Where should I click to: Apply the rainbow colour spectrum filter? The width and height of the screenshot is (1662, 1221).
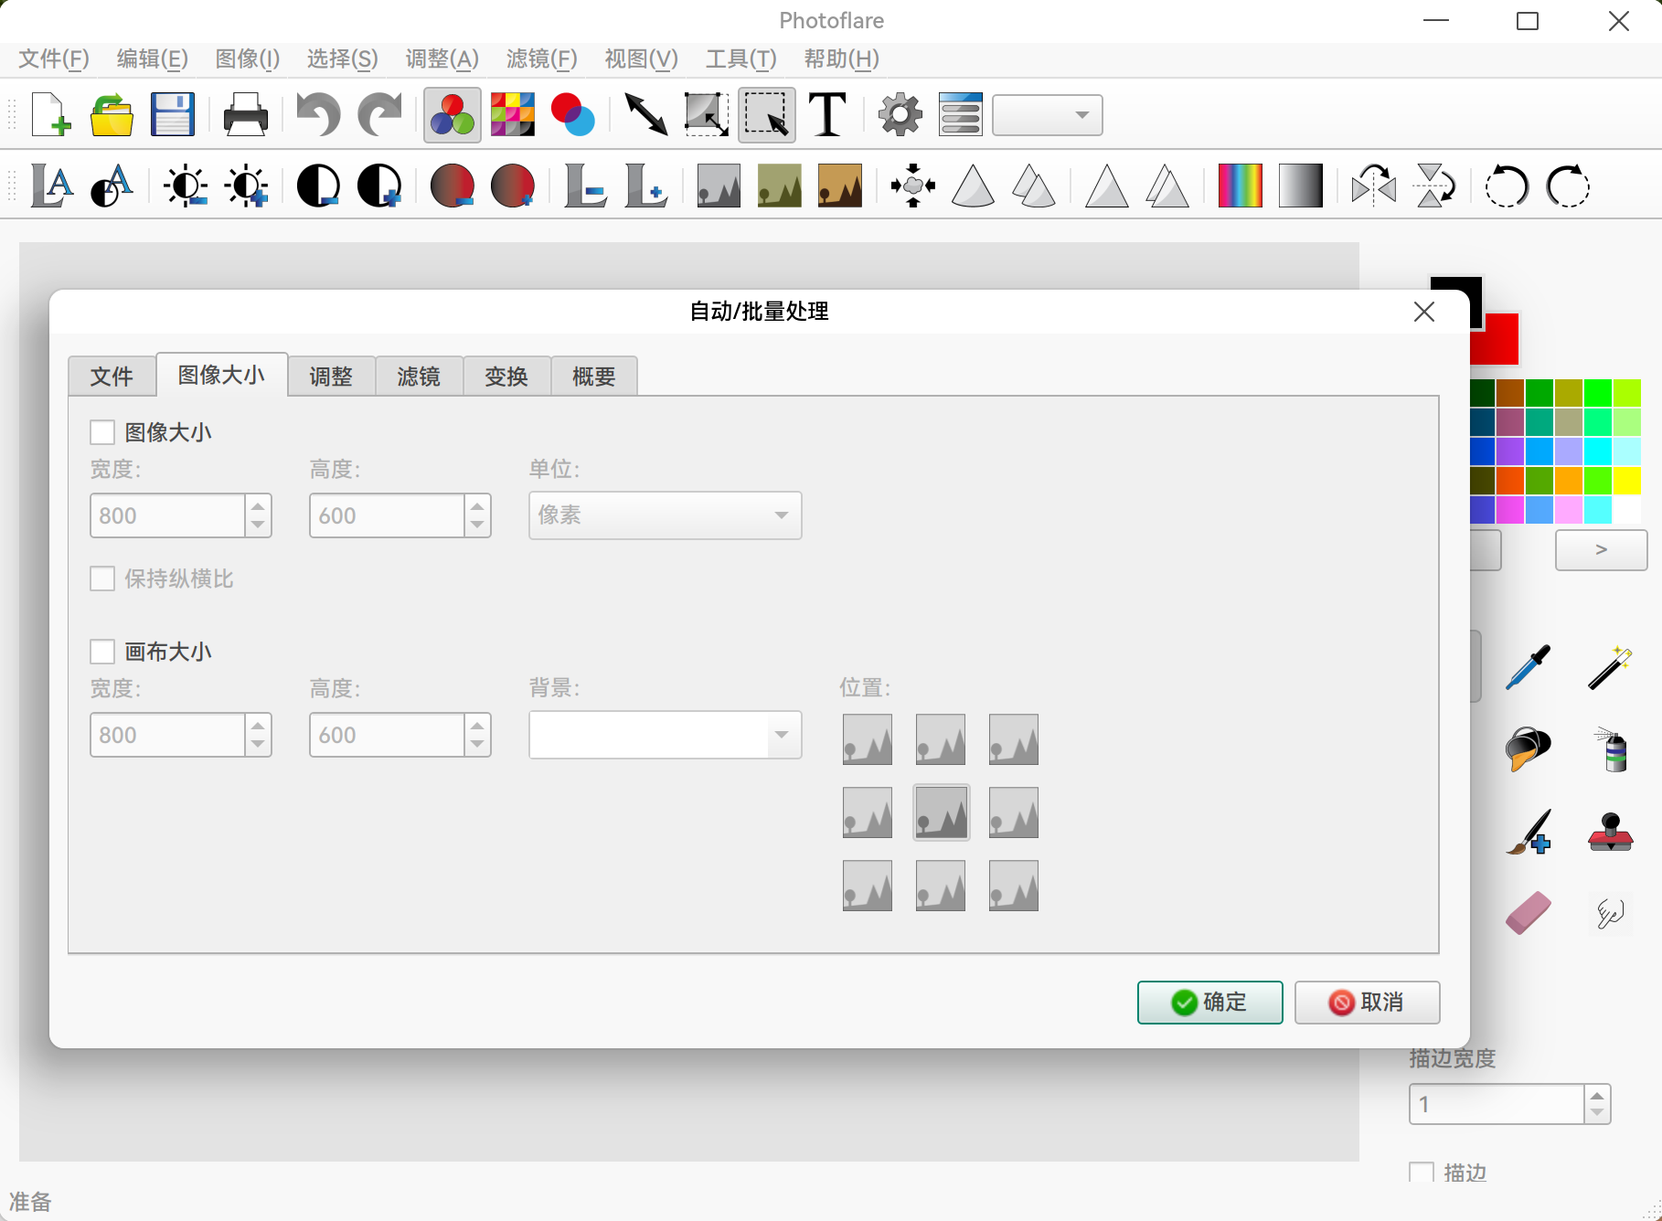[1241, 186]
